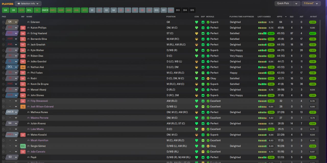Open Erling Haaland's player name link
This screenshot has height=163, width=327.
[x=39, y=33]
